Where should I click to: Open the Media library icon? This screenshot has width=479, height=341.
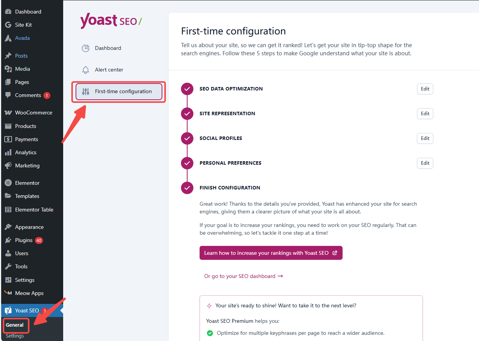pos(9,68)
